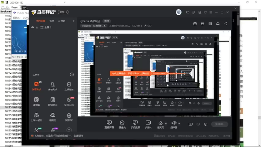
Task: Open settings gear beside 弹幕助手
Action: (40, 82)
